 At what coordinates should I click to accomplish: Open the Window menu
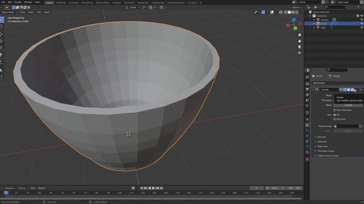pos(28,2)
